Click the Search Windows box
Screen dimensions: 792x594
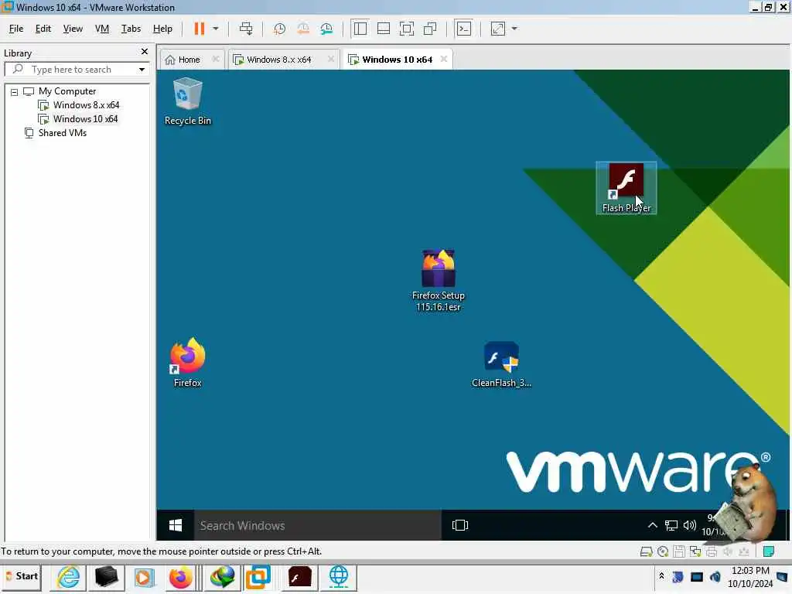click(318, 525)
